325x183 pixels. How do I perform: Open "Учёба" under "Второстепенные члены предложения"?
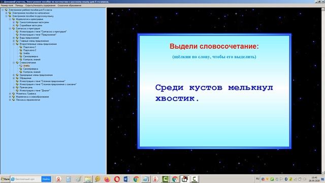click(26, 53)
